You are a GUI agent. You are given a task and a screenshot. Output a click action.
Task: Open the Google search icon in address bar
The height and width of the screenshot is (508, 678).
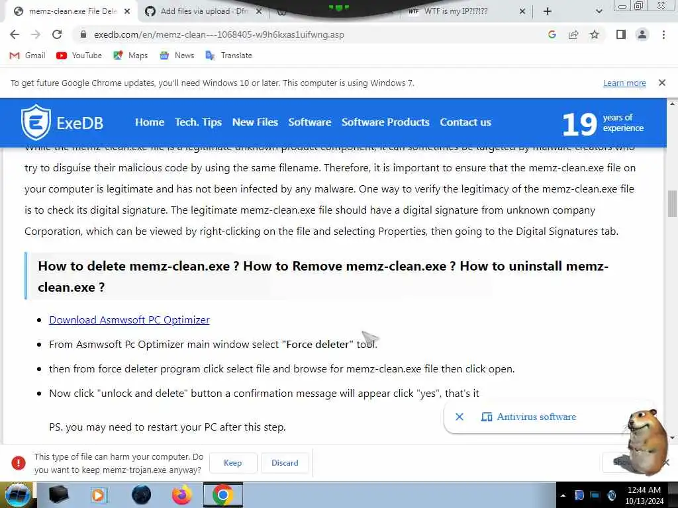[552, 34]
